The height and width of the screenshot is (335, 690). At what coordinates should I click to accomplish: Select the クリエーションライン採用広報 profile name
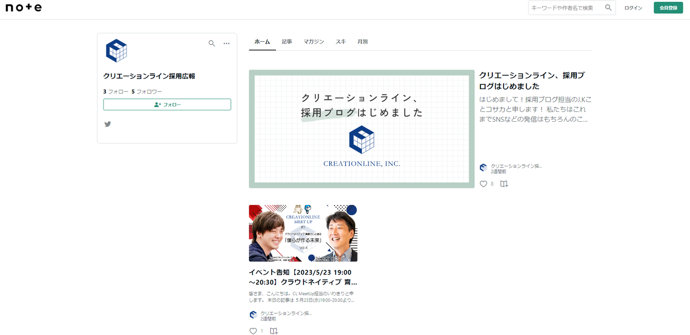(x=149, y=76)
